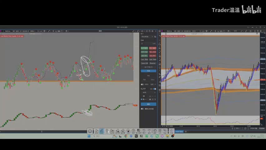The image size is (266, 150).
Task: Click the SELL ASK order button
Action: point(152,52)
